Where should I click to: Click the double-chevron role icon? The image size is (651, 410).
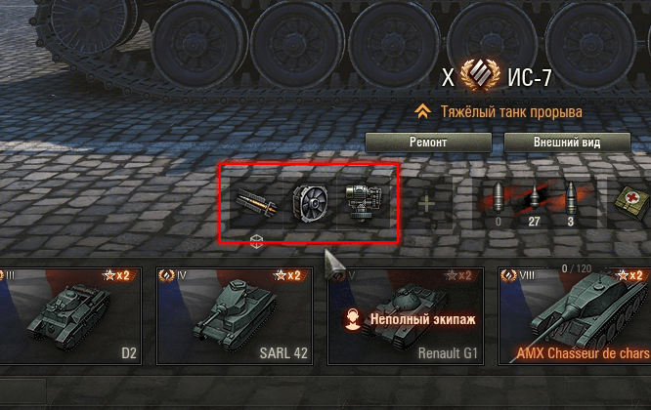coord(422,111)
